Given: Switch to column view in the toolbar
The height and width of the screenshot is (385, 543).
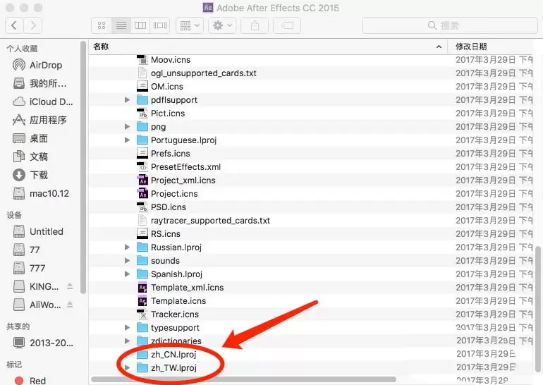Looking at the screenshot, I should pos(140,25).
